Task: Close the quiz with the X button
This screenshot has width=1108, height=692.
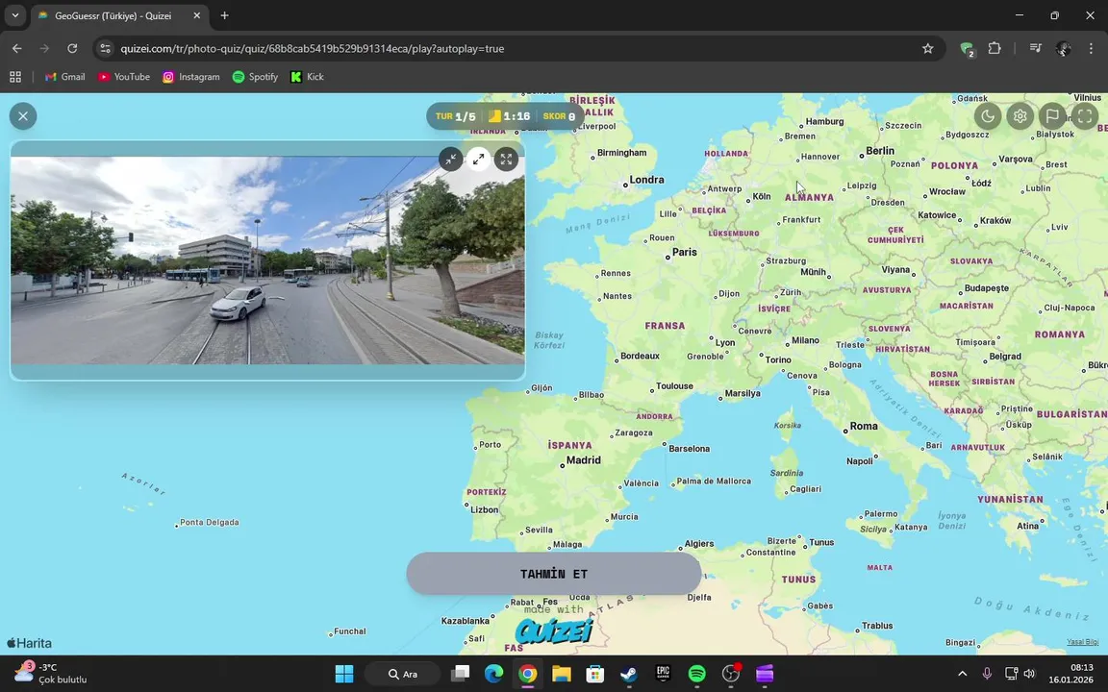Action: click(23, 115)
